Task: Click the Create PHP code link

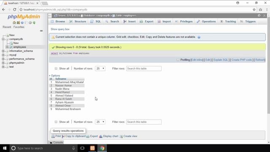Action: click(242, 60)
